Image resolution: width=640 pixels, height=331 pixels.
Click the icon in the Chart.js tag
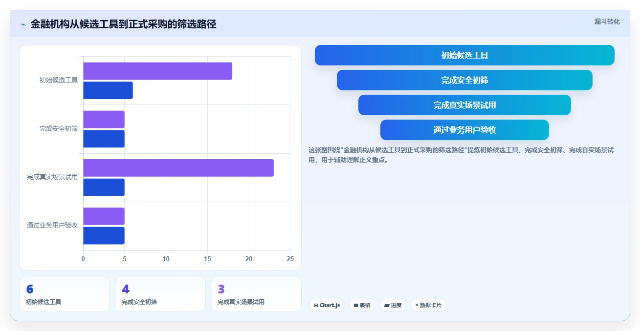click(x=316, y=305)
